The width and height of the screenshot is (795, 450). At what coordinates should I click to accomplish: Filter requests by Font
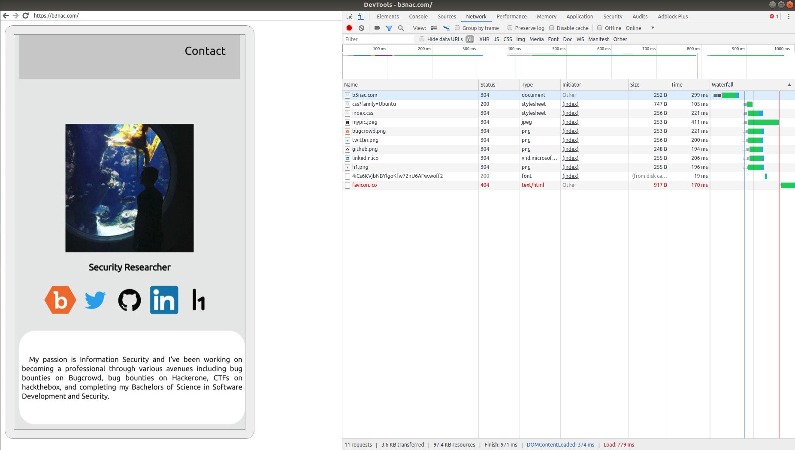553,39
